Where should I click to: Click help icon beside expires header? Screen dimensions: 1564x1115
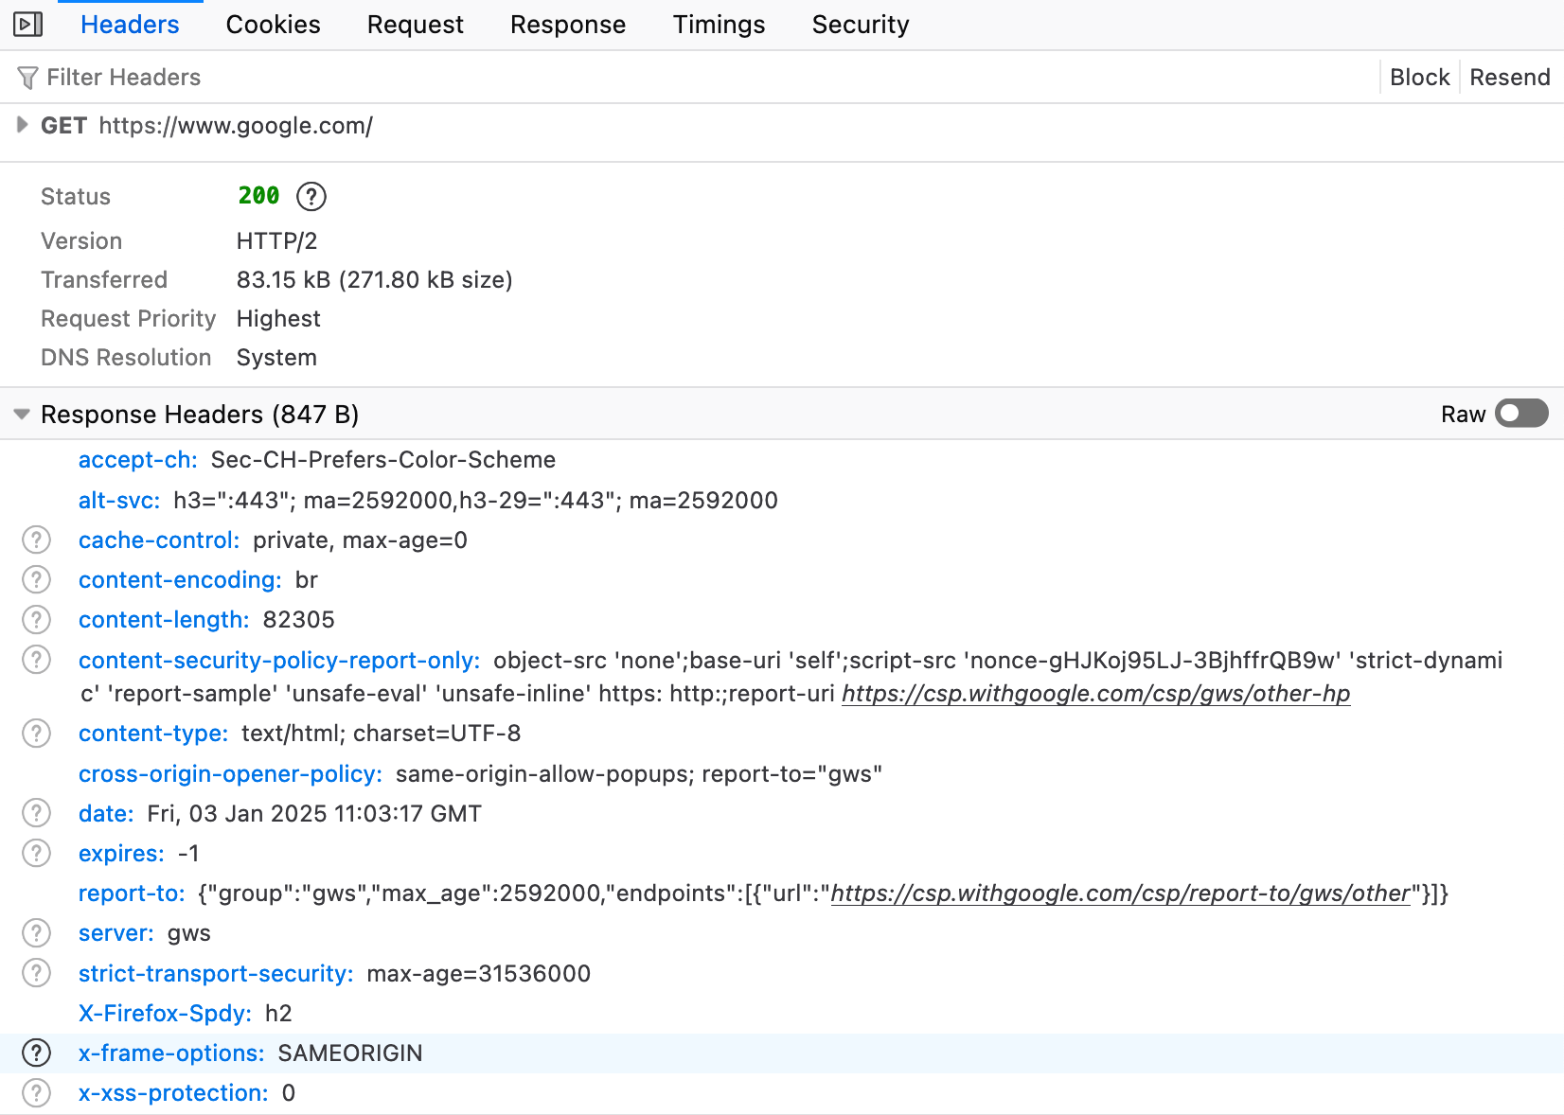click(x=36, y=853)
